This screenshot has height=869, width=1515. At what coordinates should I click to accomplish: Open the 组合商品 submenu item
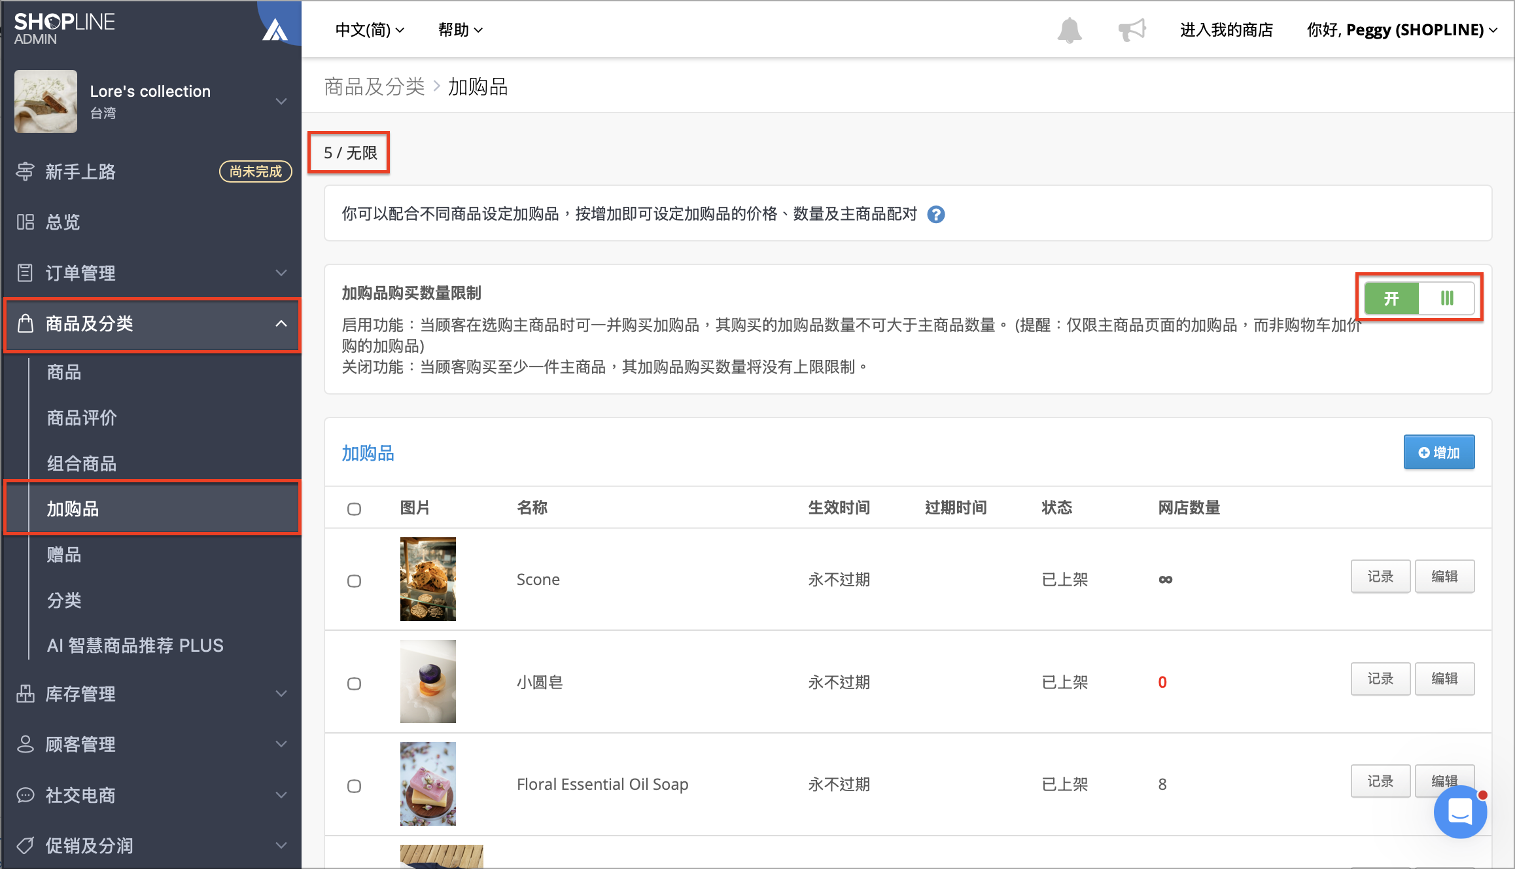click(x=82, y=463)
